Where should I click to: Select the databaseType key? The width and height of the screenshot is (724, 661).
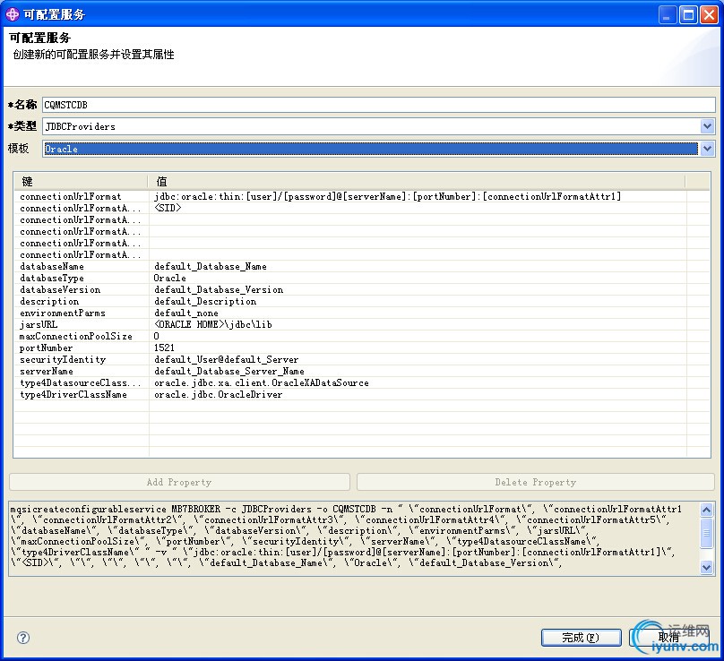52,278
